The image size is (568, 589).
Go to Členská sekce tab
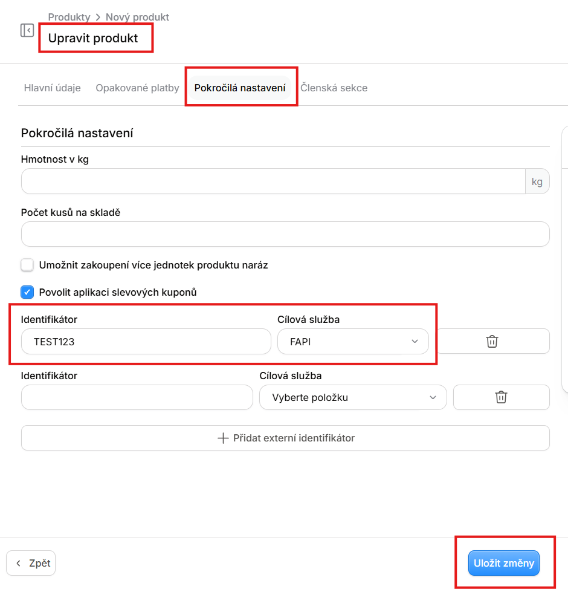click(334, 88)
